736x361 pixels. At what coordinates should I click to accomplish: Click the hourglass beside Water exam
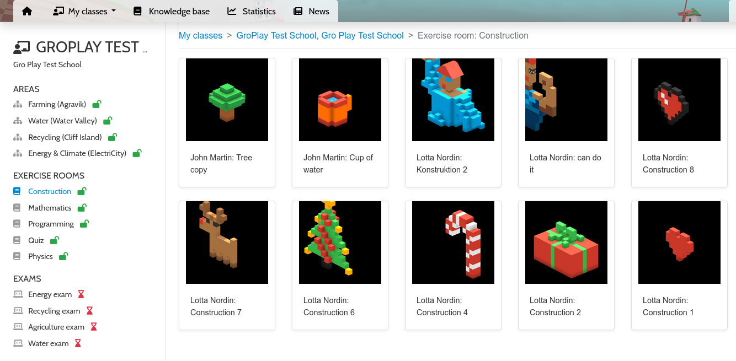pos(78,343)
